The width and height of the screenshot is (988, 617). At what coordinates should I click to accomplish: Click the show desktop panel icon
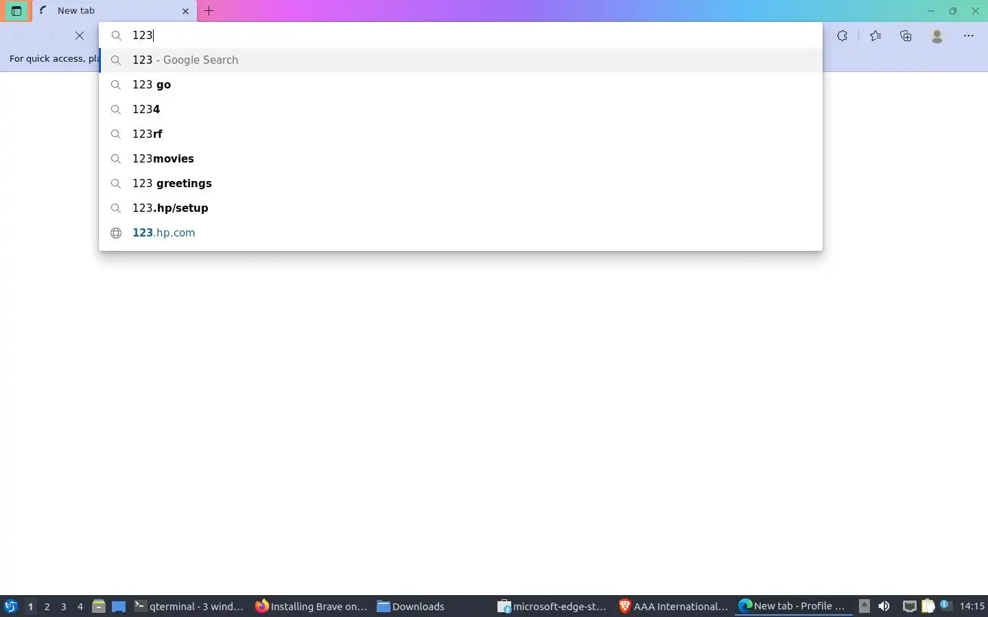coord(119,606)
